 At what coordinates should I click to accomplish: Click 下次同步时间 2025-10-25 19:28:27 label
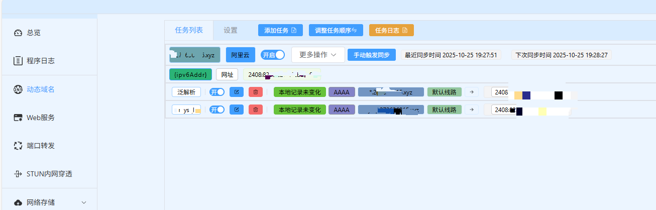coord(561,55)
